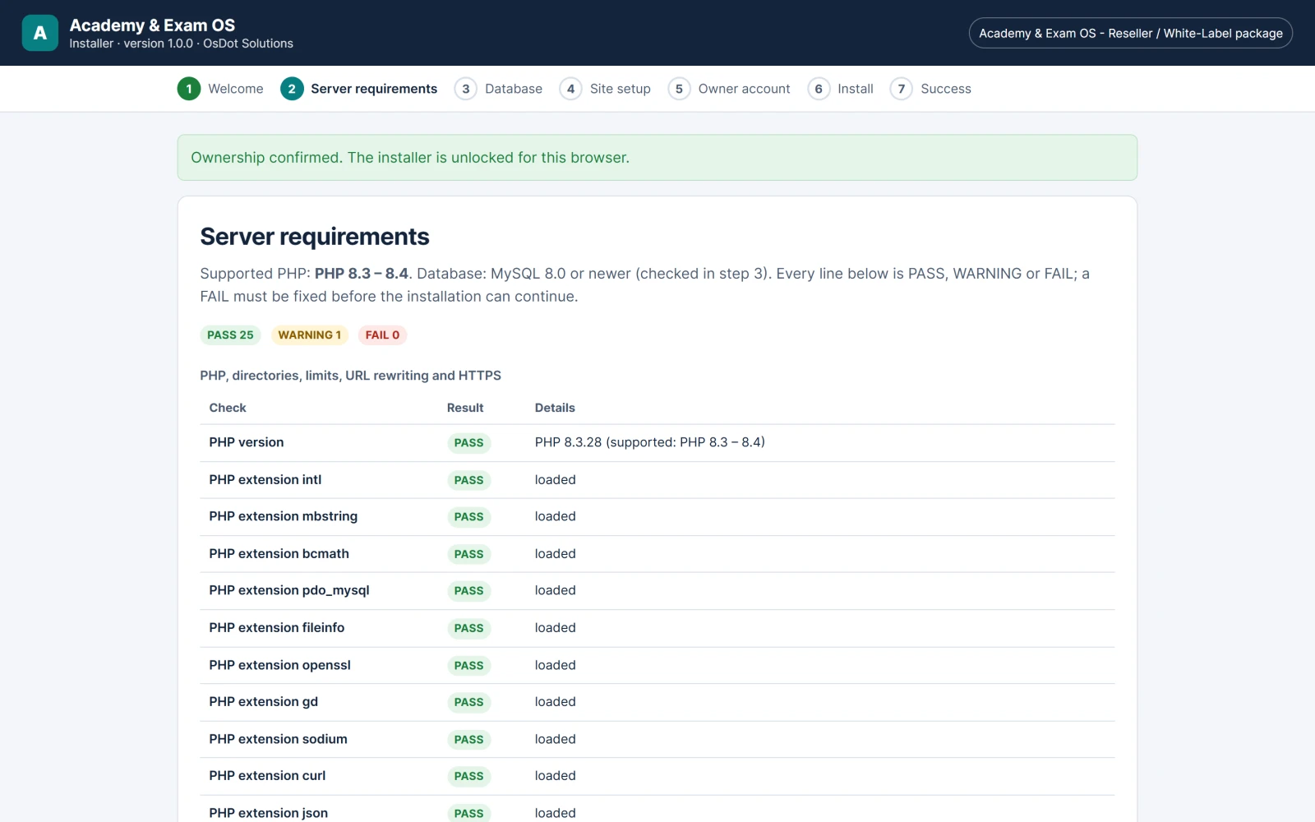This screenshot has height=822, width=1315.
Task: Click the step 7 number circle
Action: (902, 89)
